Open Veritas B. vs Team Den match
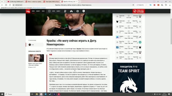This screenshot has width=172, height=96. [129, 58]
